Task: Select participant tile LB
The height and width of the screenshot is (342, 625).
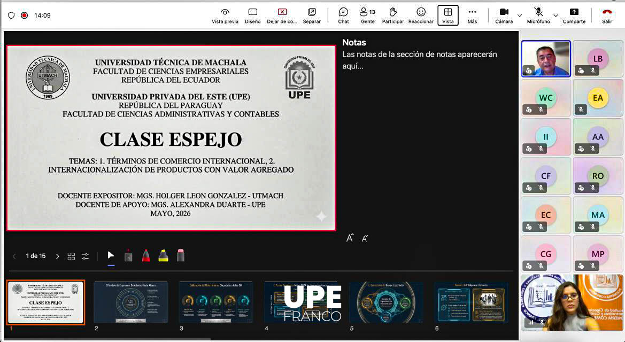Action: [598, 59]
